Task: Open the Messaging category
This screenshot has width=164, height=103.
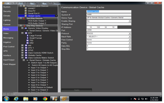Action: coord(8,38)
